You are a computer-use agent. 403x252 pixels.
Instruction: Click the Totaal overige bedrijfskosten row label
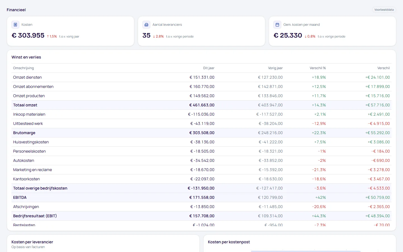[40, 188]
